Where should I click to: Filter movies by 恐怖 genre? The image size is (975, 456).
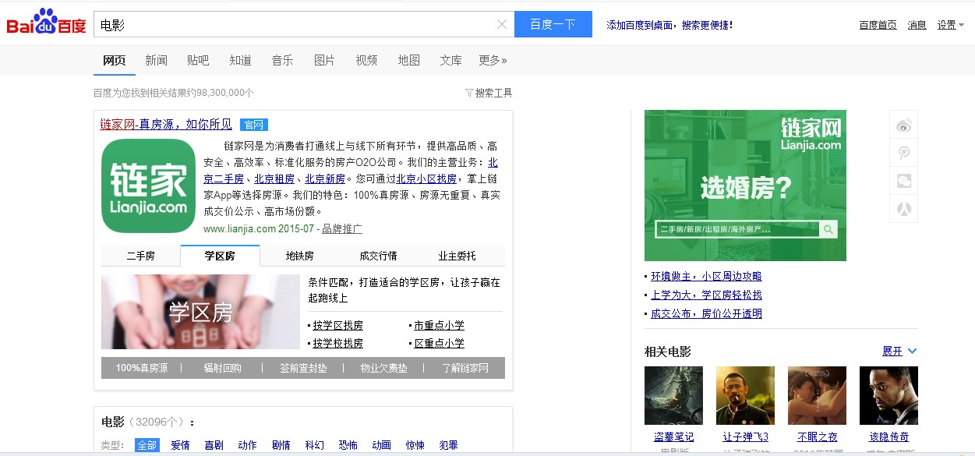click(348, 445)
